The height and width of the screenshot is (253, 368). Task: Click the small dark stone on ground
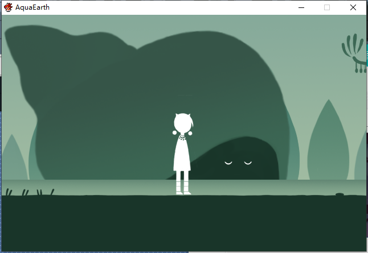(x=340, y=194)
